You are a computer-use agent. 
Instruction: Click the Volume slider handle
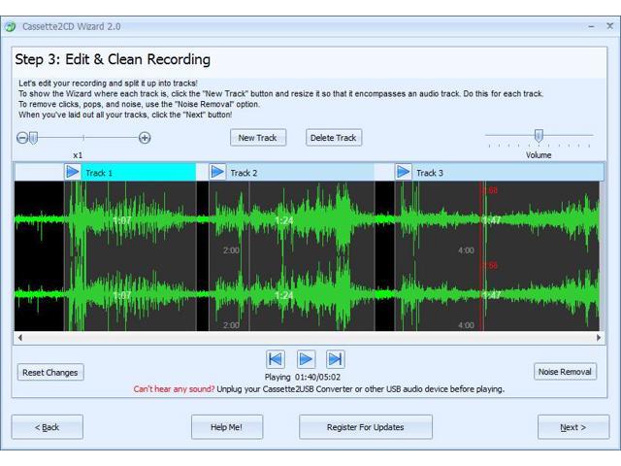539,136
